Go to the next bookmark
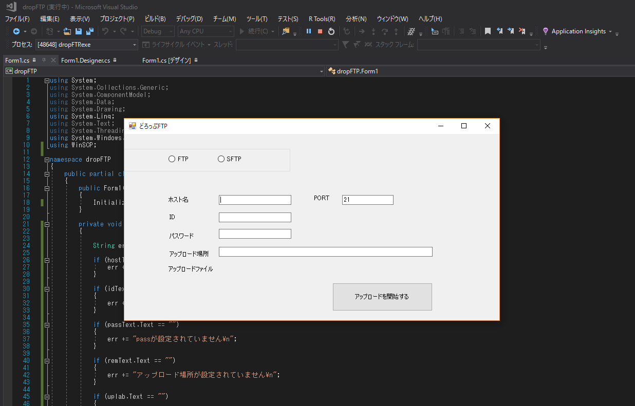 click(511, 31)
